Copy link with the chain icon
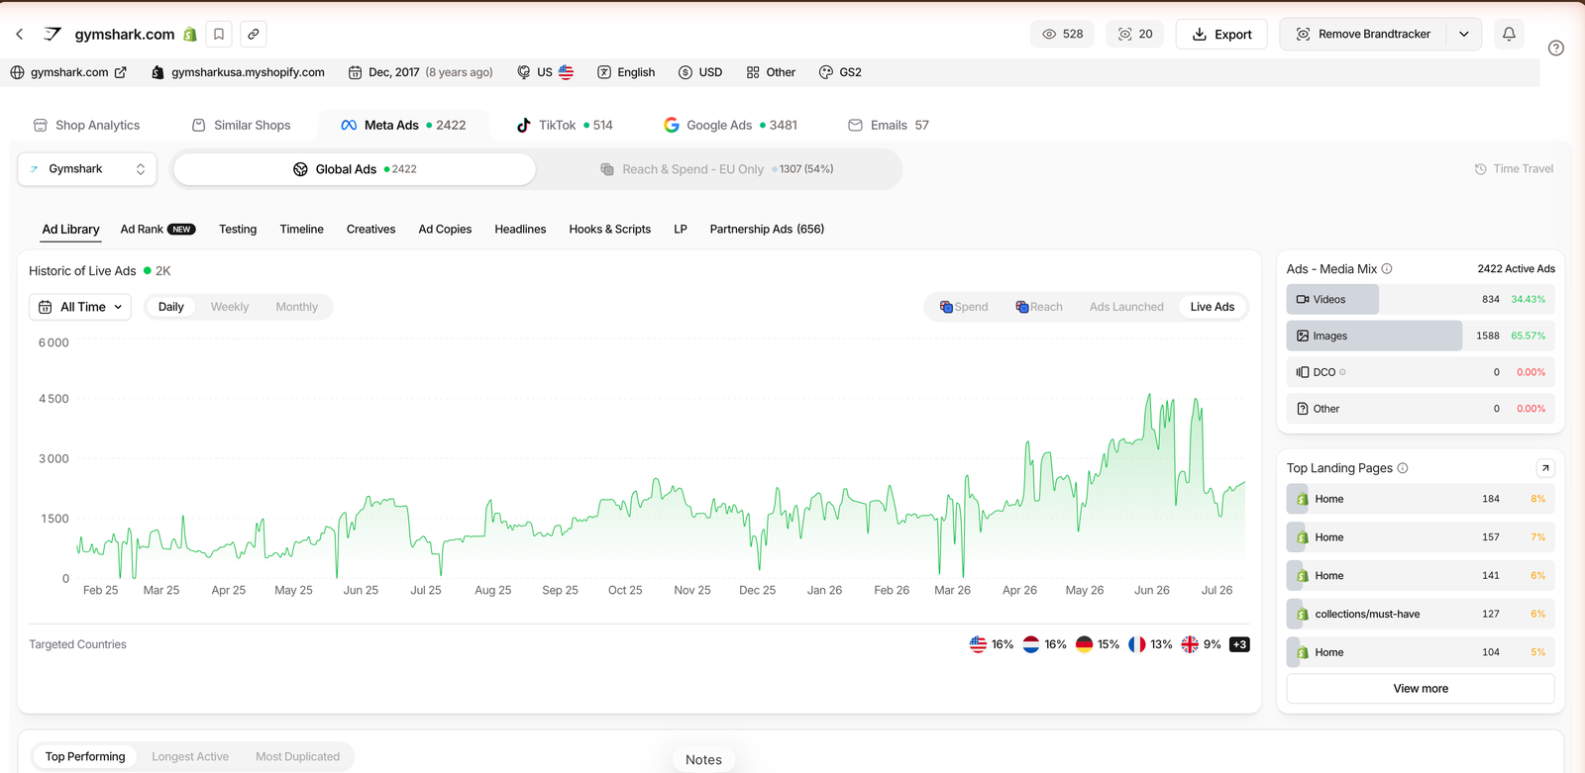 [254, 34]
